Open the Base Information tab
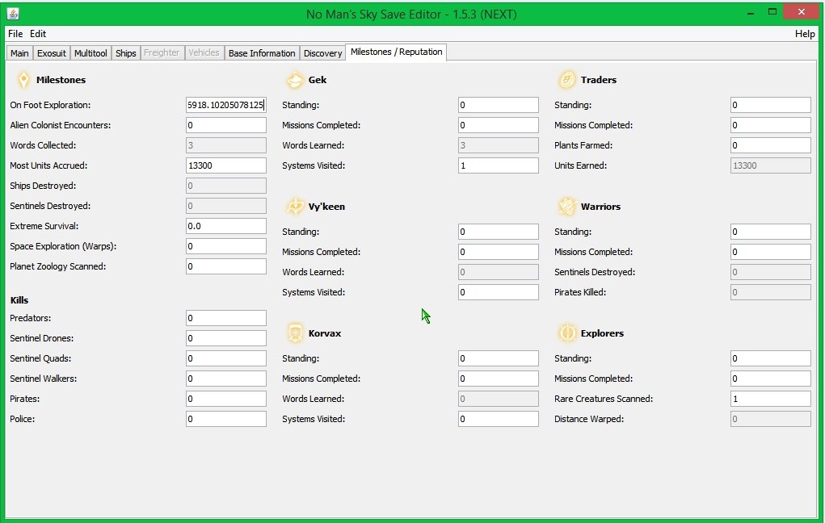 click(x=262, y=53)
